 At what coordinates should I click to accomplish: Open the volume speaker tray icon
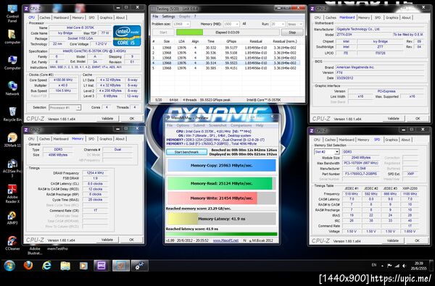pyautogui.click(x=405, y=266)
